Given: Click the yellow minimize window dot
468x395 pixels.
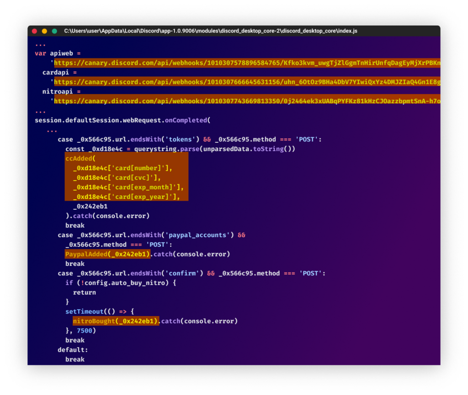Looking at the screenshot, I should click(x=44, y=31).
